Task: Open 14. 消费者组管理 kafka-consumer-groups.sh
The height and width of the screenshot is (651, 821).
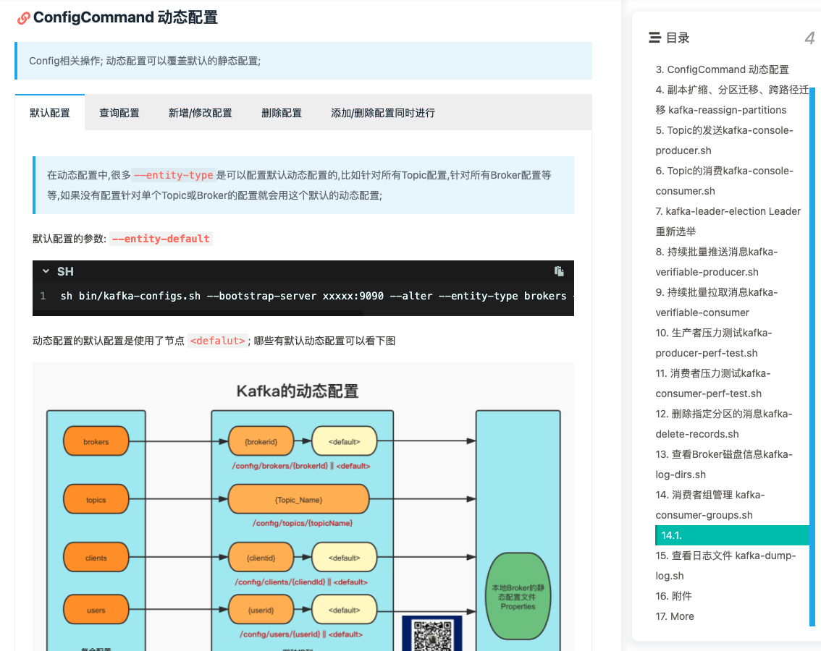Action: click(x=710, y=505)
